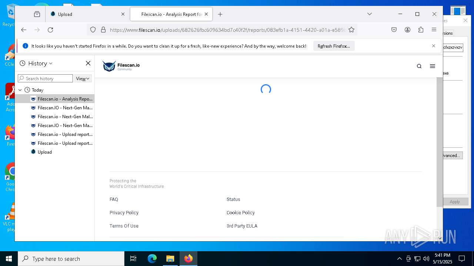
Task: Open the Cookie Policy link
Action: [241, 213]
